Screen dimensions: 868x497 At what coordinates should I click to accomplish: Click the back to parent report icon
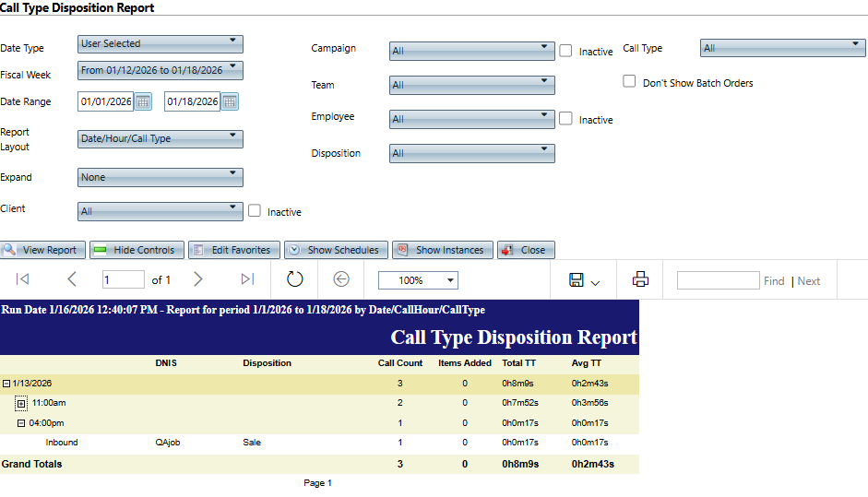[341, 279]
